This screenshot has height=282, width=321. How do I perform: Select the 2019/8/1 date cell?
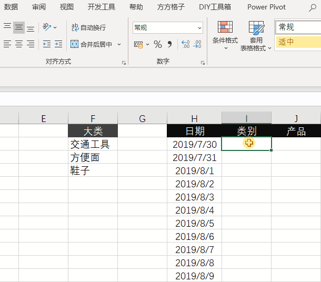point(194,170)
